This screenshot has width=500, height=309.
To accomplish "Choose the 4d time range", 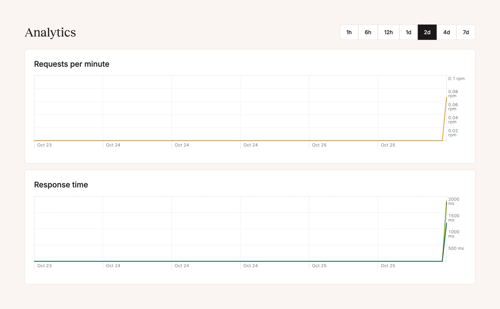I will (446, 32).
